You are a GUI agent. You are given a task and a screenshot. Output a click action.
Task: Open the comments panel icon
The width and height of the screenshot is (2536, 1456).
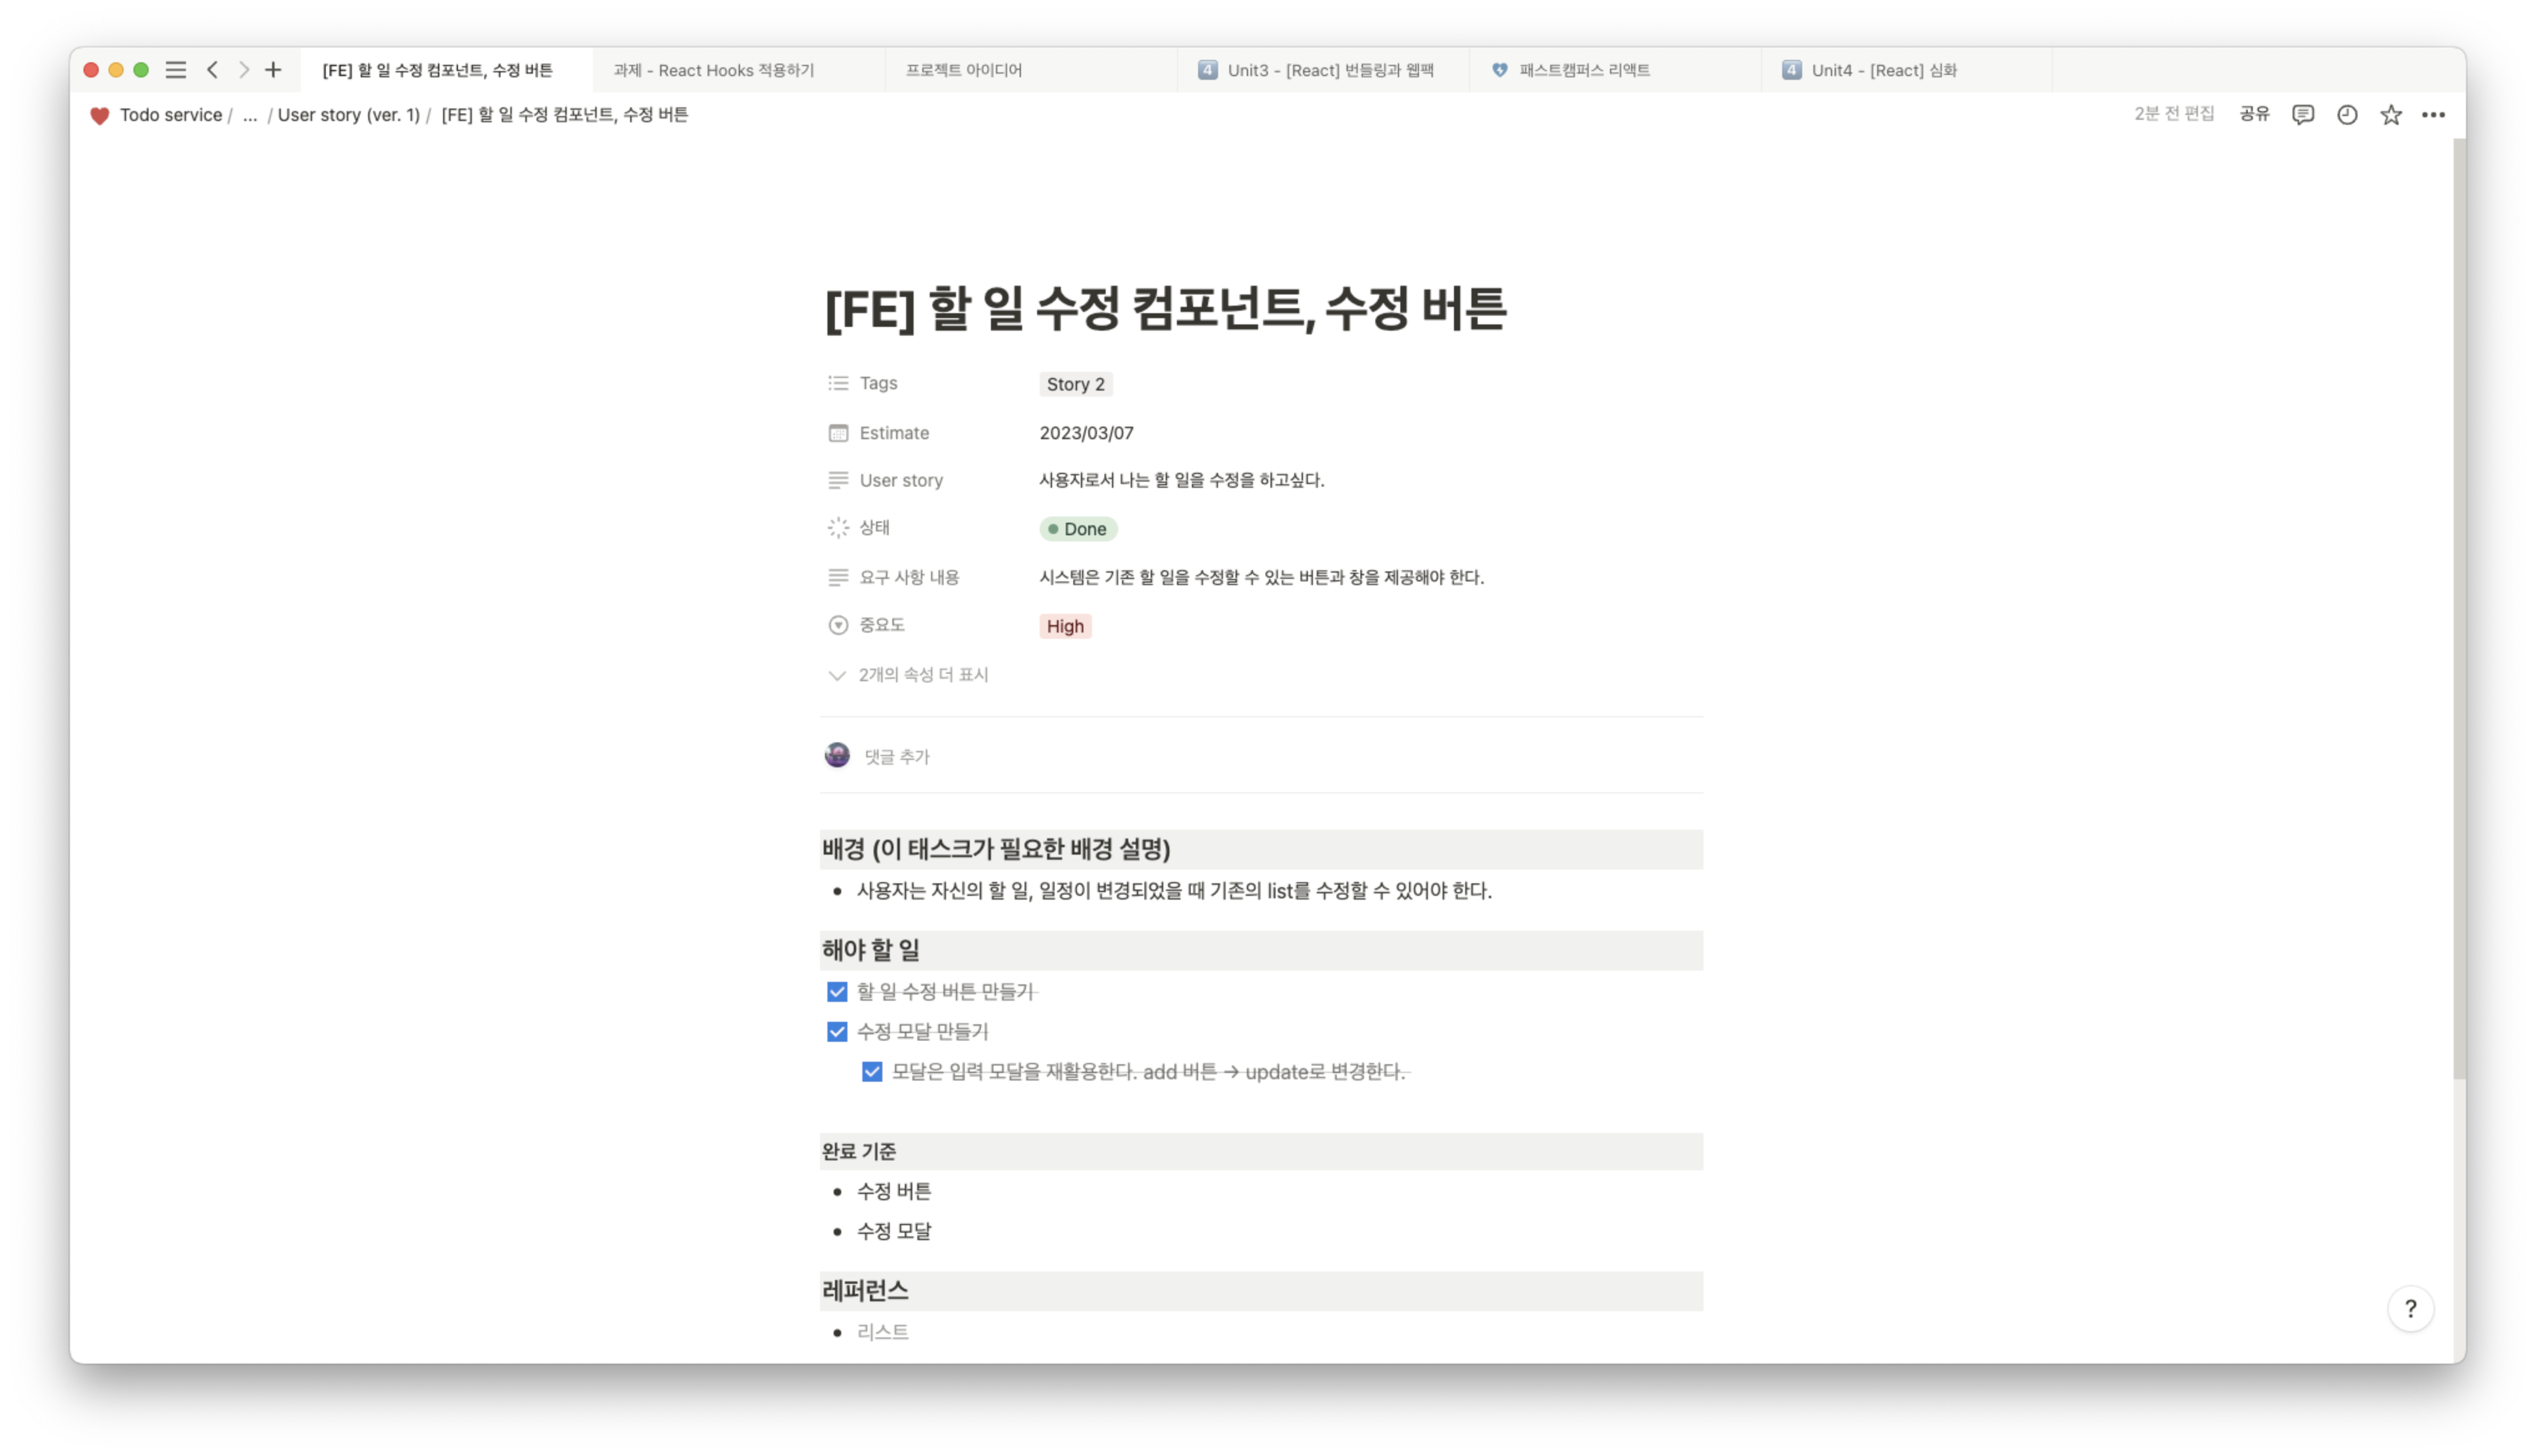2303,114
